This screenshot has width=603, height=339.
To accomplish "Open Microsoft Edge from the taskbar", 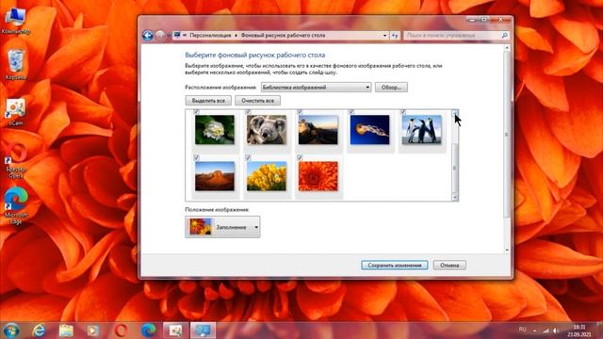I will point(149,331).
